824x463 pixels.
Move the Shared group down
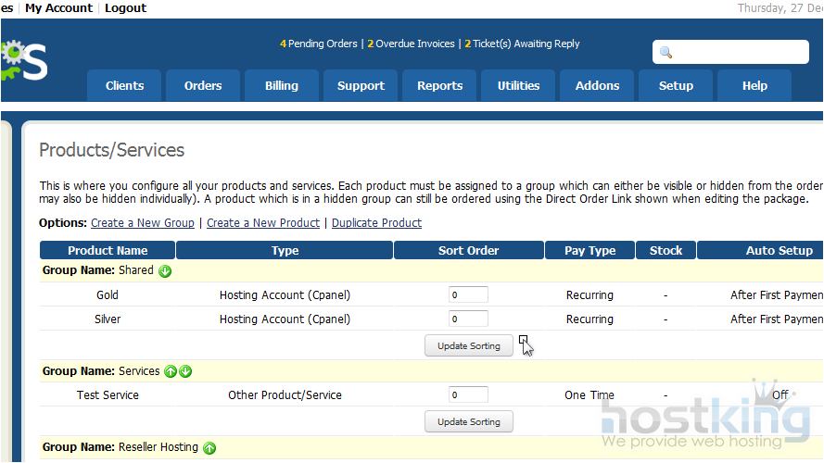pyautogui.click(x=165, y=271)
